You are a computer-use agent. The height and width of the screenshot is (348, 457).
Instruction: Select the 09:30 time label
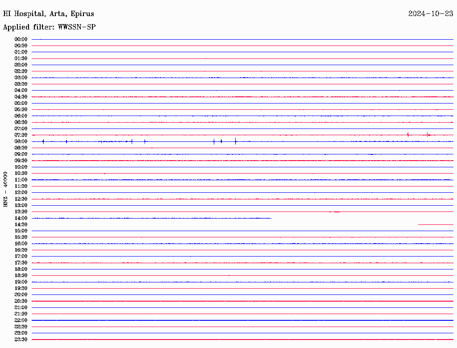pos(21,161)
